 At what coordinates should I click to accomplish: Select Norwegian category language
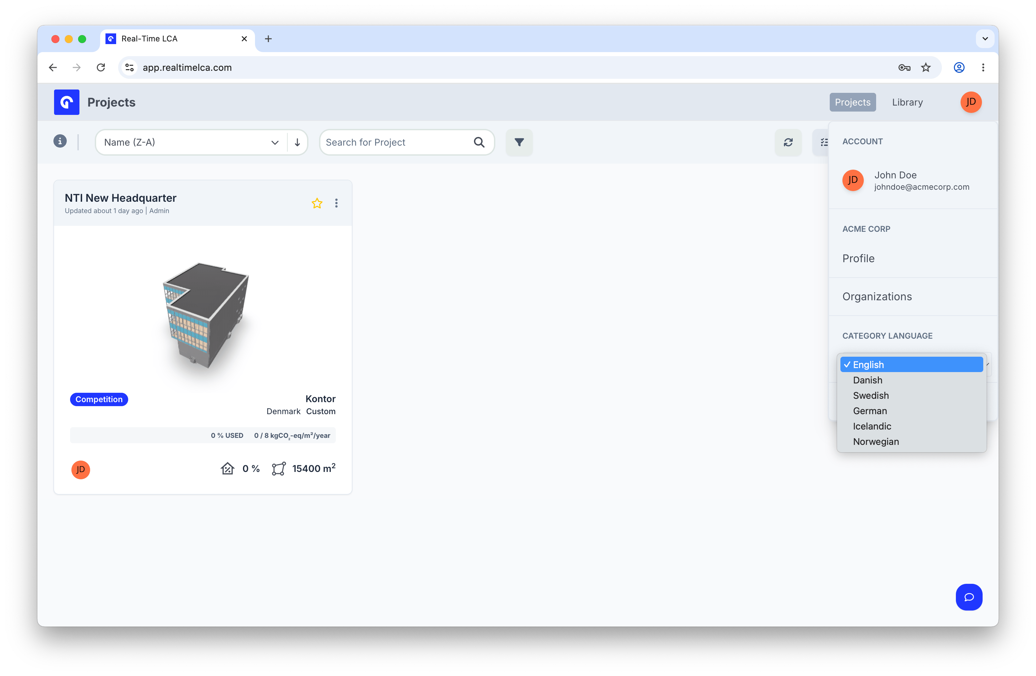point(912,442)
